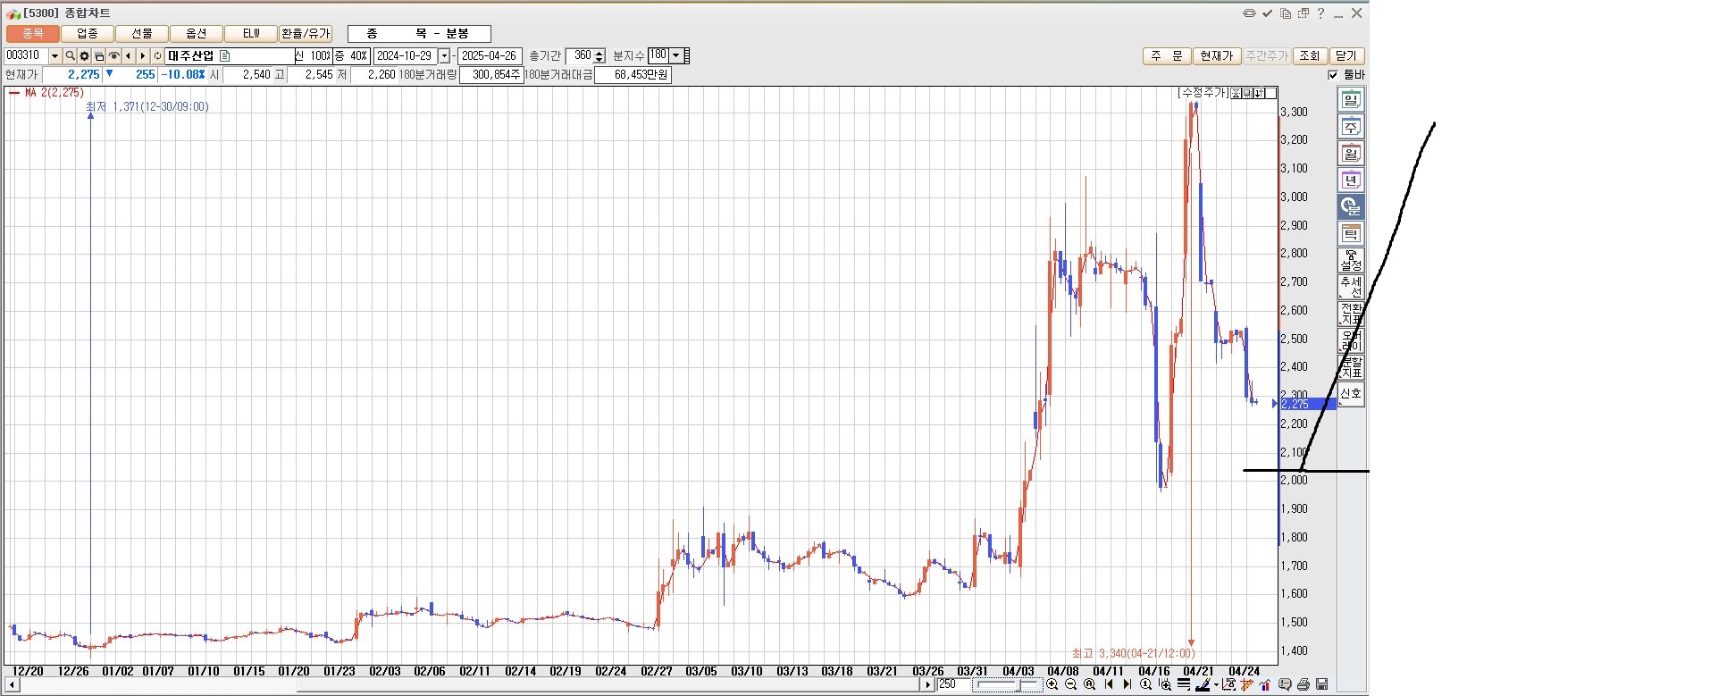Expand the stock code 003310 dropdown
Screen dimensions: 1710x696
[x=54, y=56]
